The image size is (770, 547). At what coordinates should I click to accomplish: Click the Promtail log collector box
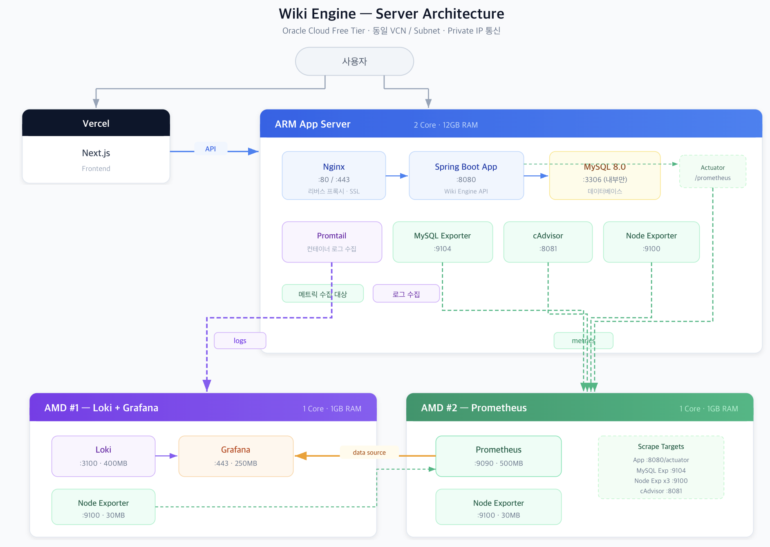click(x=331, y=242)
